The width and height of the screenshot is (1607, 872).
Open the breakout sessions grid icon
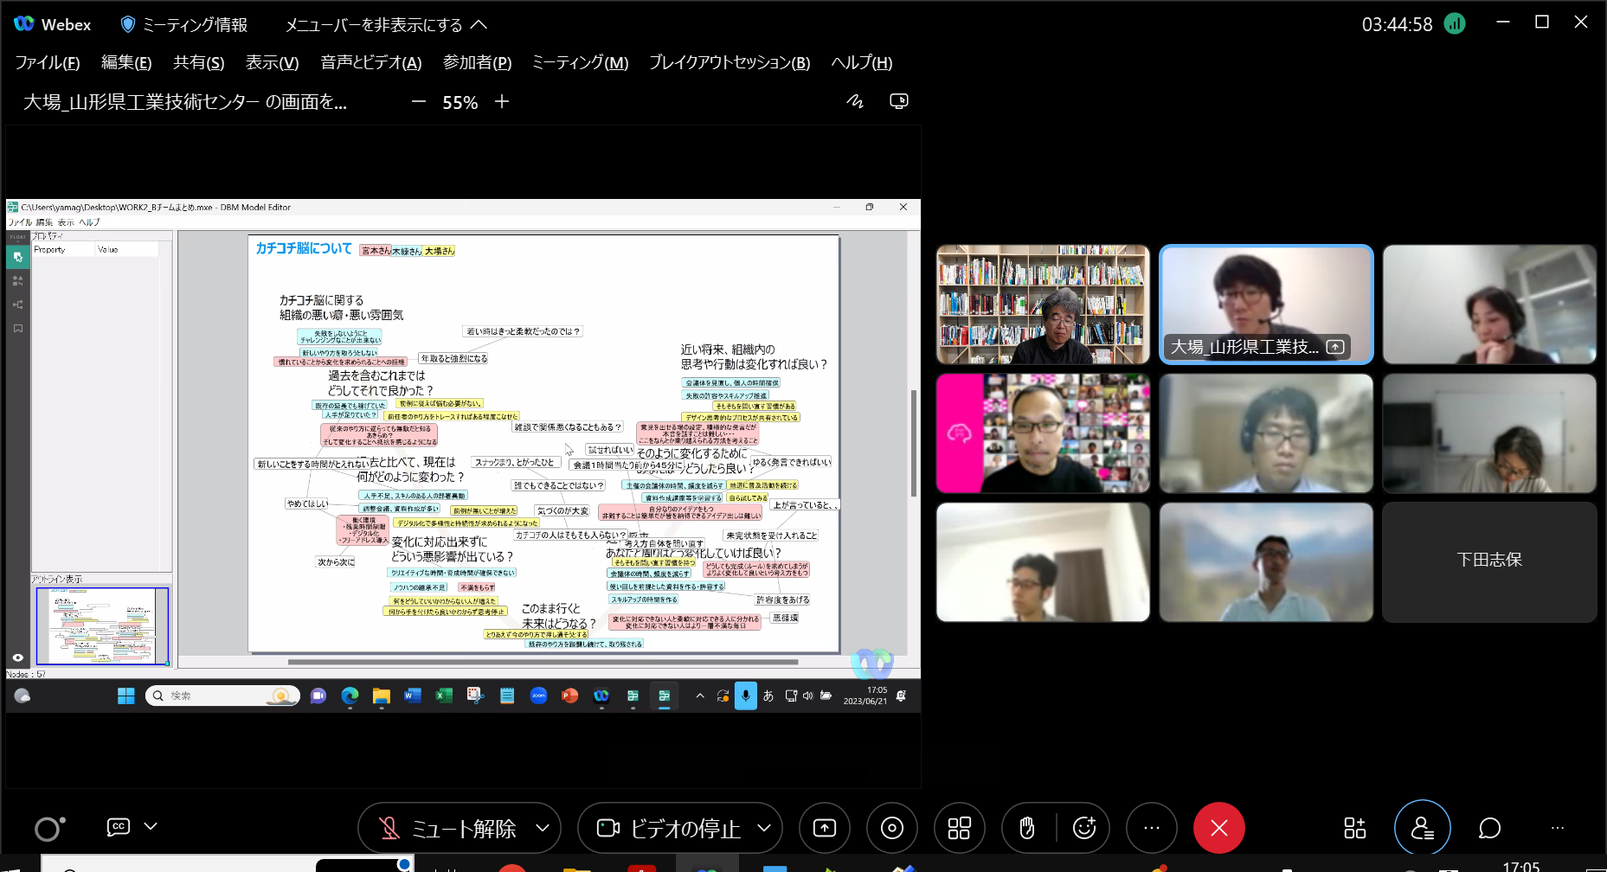point(959,828)
